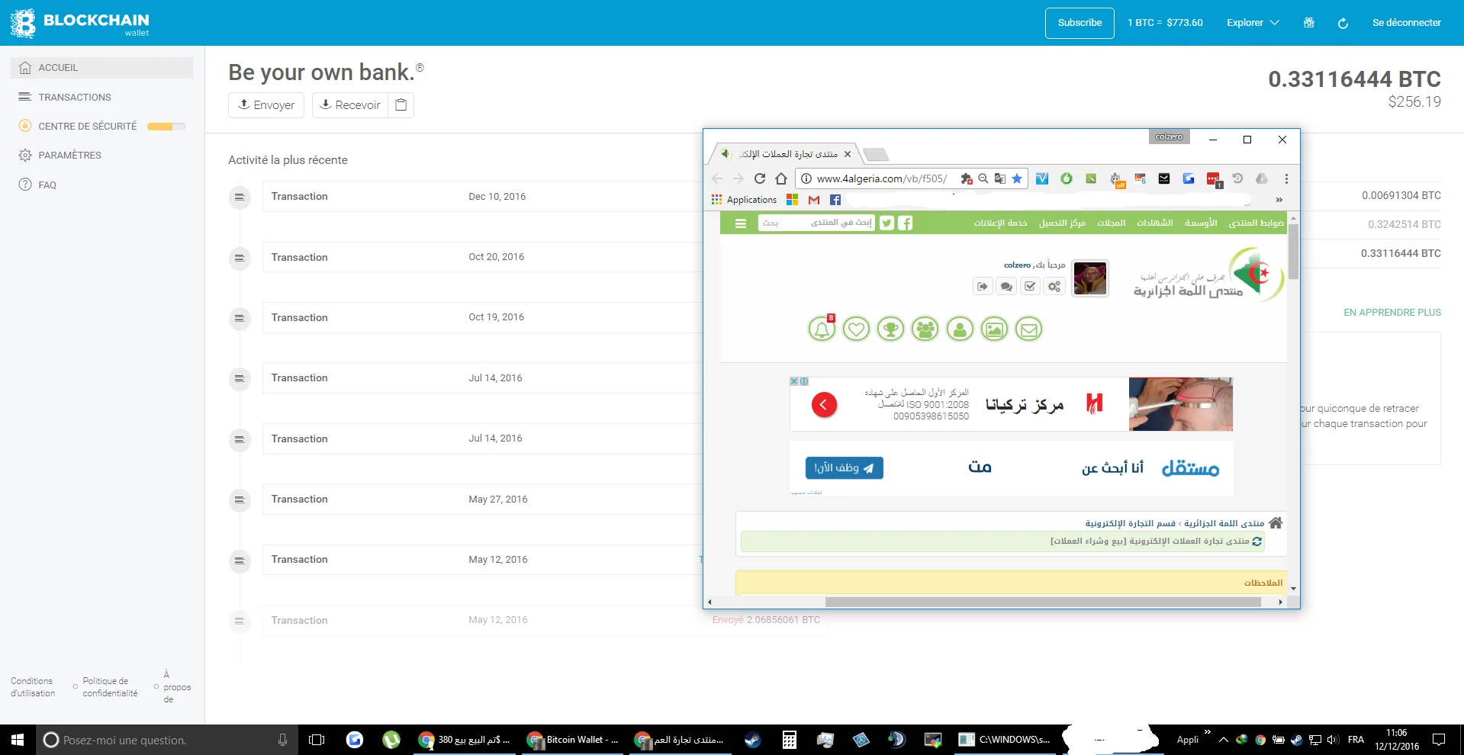Expand the Explorer dropdown
The width and height of the screenshot is (1464, 755).
1253,23
